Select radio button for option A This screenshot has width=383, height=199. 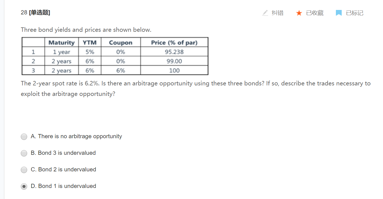24,137
